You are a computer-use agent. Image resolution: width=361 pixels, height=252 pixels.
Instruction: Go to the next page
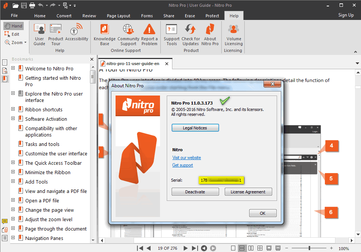pyautogui.click(x=186, y=248)
